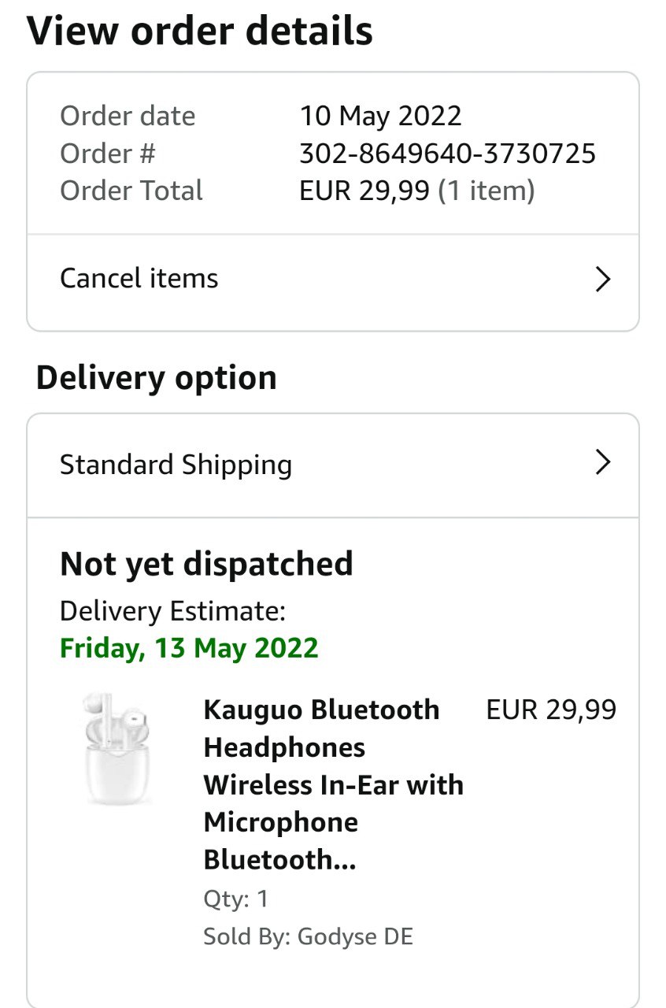Viewport: 666px width, 1008px height.
Task: Click the Order Total label
Action: [131, 191]
